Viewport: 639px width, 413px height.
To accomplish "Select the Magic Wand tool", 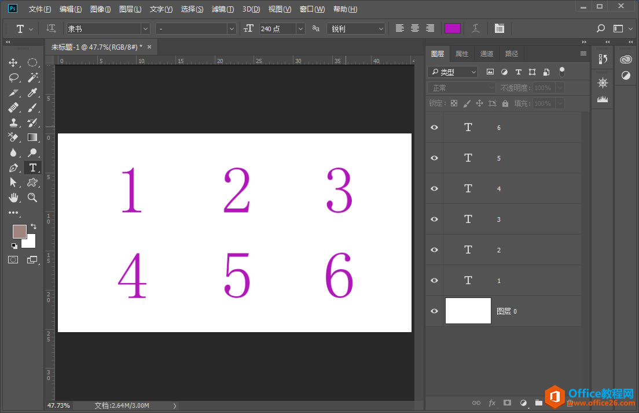I will (x=32, y=77).
